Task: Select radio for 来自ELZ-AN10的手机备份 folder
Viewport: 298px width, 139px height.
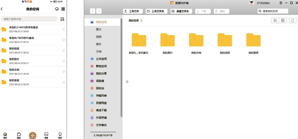Action: click(x=64, y=29)
